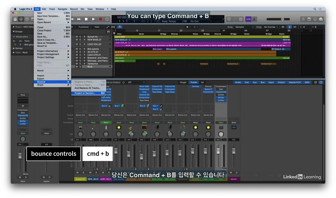Toggle the Flex show/hide icon
Viewport: 336px width, 198px height.
tap(113, 27)
